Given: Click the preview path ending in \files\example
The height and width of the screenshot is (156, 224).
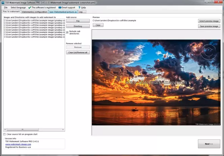Looking at the screenshot, I should (114, 21).
